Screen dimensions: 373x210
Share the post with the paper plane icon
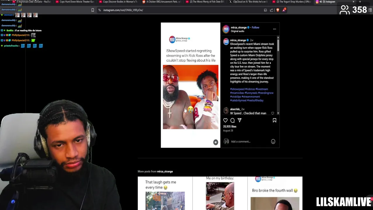click(240, 120)
